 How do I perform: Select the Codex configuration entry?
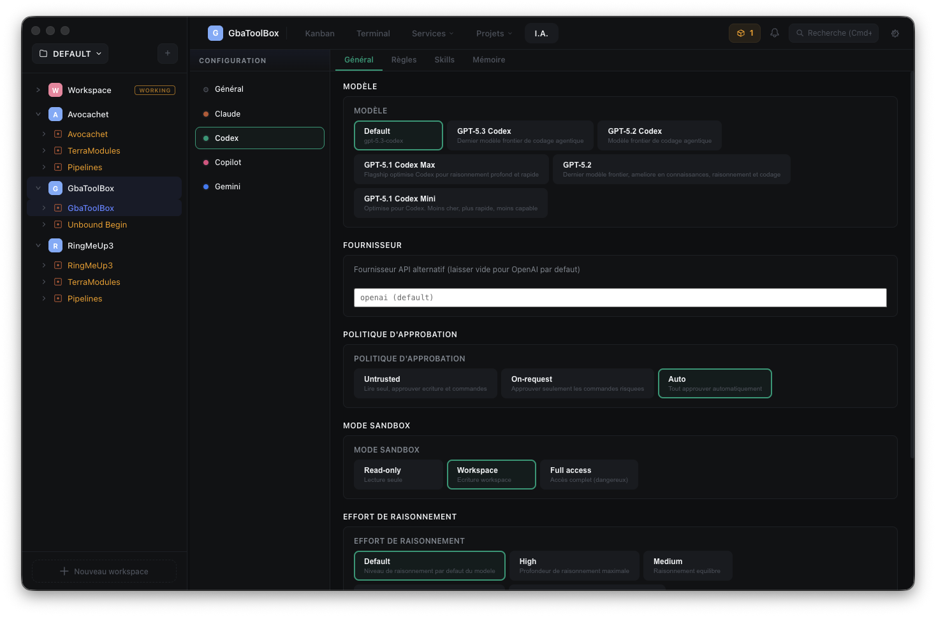(x=260, y=138)
